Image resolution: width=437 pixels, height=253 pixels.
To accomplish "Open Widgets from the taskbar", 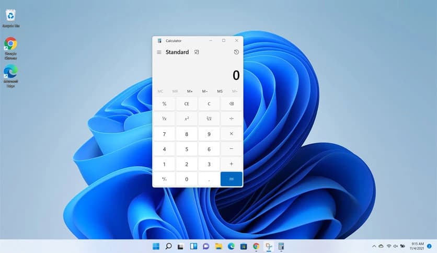I will pyautogui.click(x=193, y=246).
